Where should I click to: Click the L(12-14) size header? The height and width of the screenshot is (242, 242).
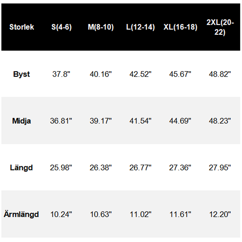(140, 27)
